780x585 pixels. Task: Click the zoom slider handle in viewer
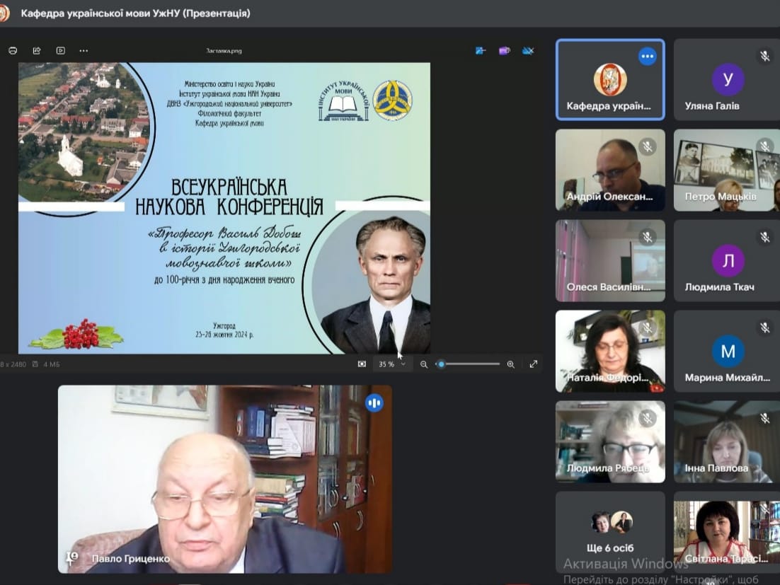tap(441, 364)
